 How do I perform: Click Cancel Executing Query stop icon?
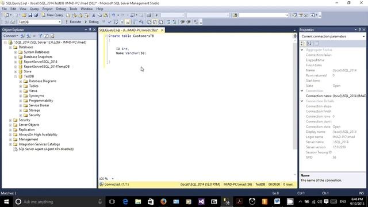point(103,22)
